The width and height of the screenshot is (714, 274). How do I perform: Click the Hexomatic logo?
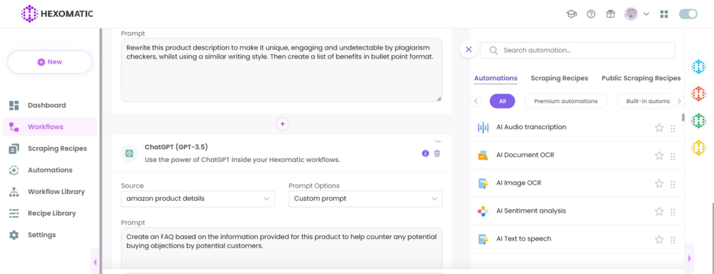coord(57,14)
